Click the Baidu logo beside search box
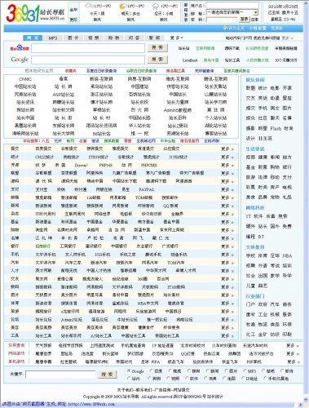309x408 pixels. 20,48
